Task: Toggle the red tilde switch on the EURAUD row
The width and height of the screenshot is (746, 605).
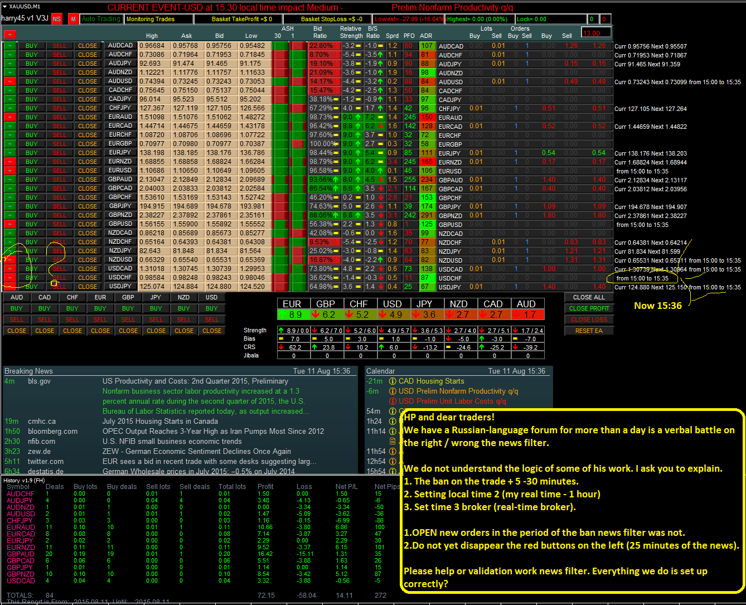Action: click(x=10, y=117)
